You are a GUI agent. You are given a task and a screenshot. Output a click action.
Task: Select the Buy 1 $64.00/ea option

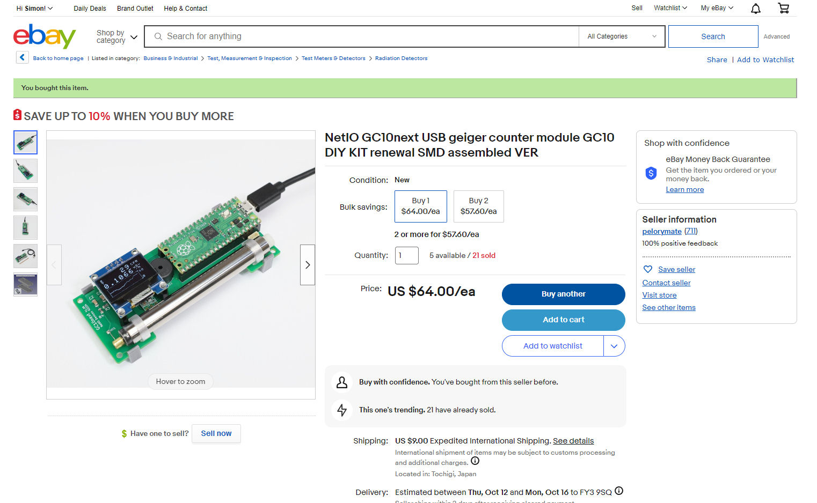pyautogui.click(x=421, y=206)
